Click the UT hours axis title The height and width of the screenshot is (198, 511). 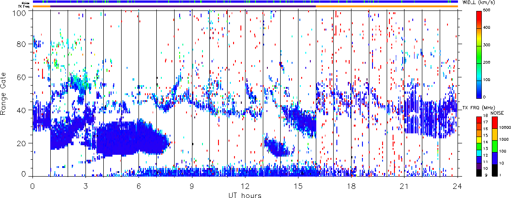(245, 195)
